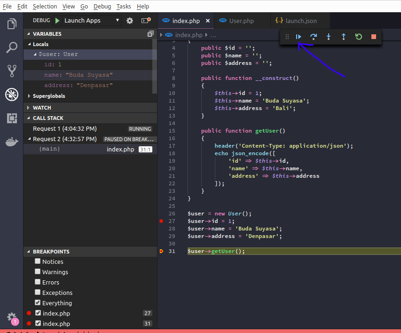
Task: Restart the debug session
Action: (358, 36)
